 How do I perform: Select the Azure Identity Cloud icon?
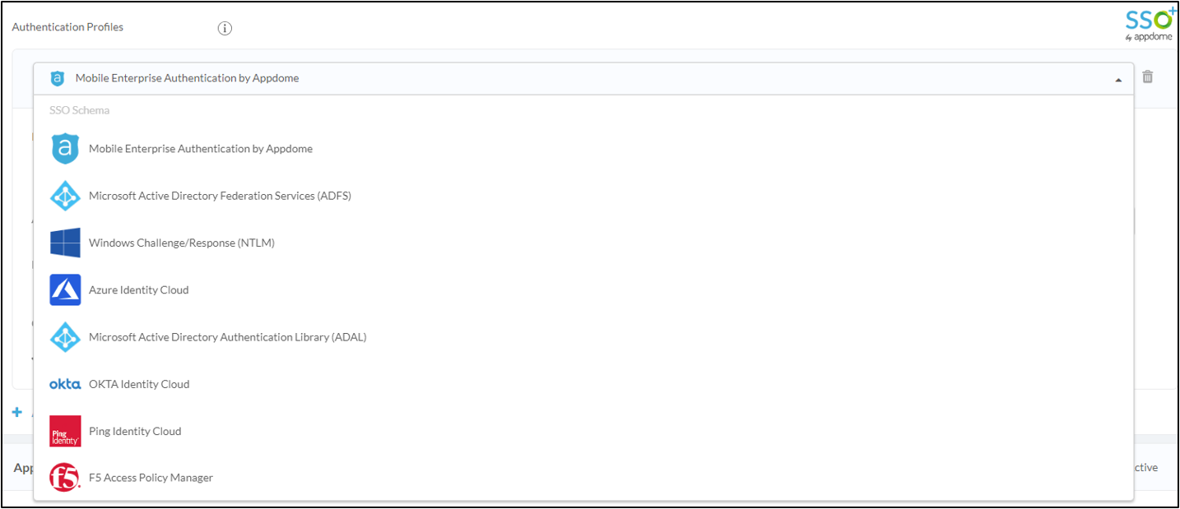pos(65,289)
